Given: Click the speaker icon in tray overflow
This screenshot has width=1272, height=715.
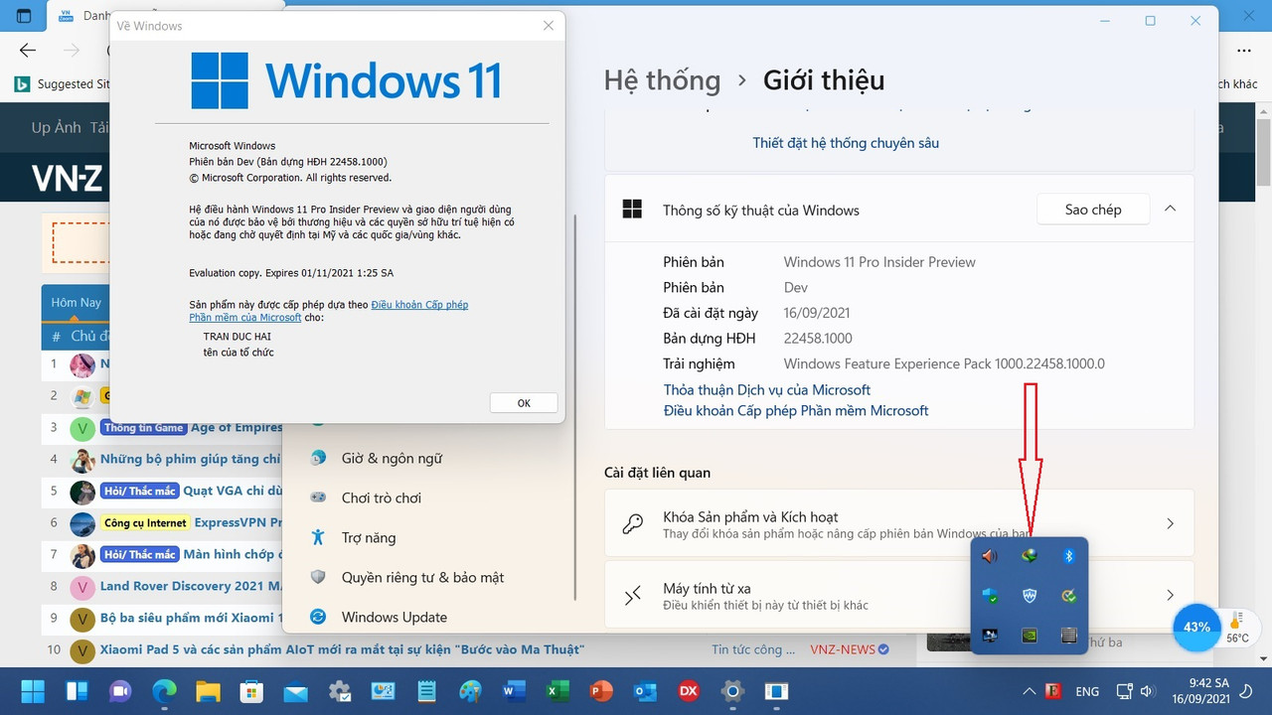Looking at the screenshot, I should click(989, 556).
